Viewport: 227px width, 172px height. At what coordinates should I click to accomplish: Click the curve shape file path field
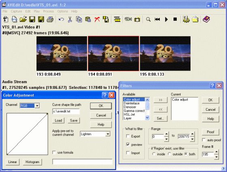tap(66, 111)
